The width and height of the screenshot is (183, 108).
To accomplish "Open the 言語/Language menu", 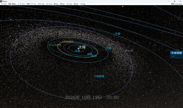I will (x=177, y=4).
